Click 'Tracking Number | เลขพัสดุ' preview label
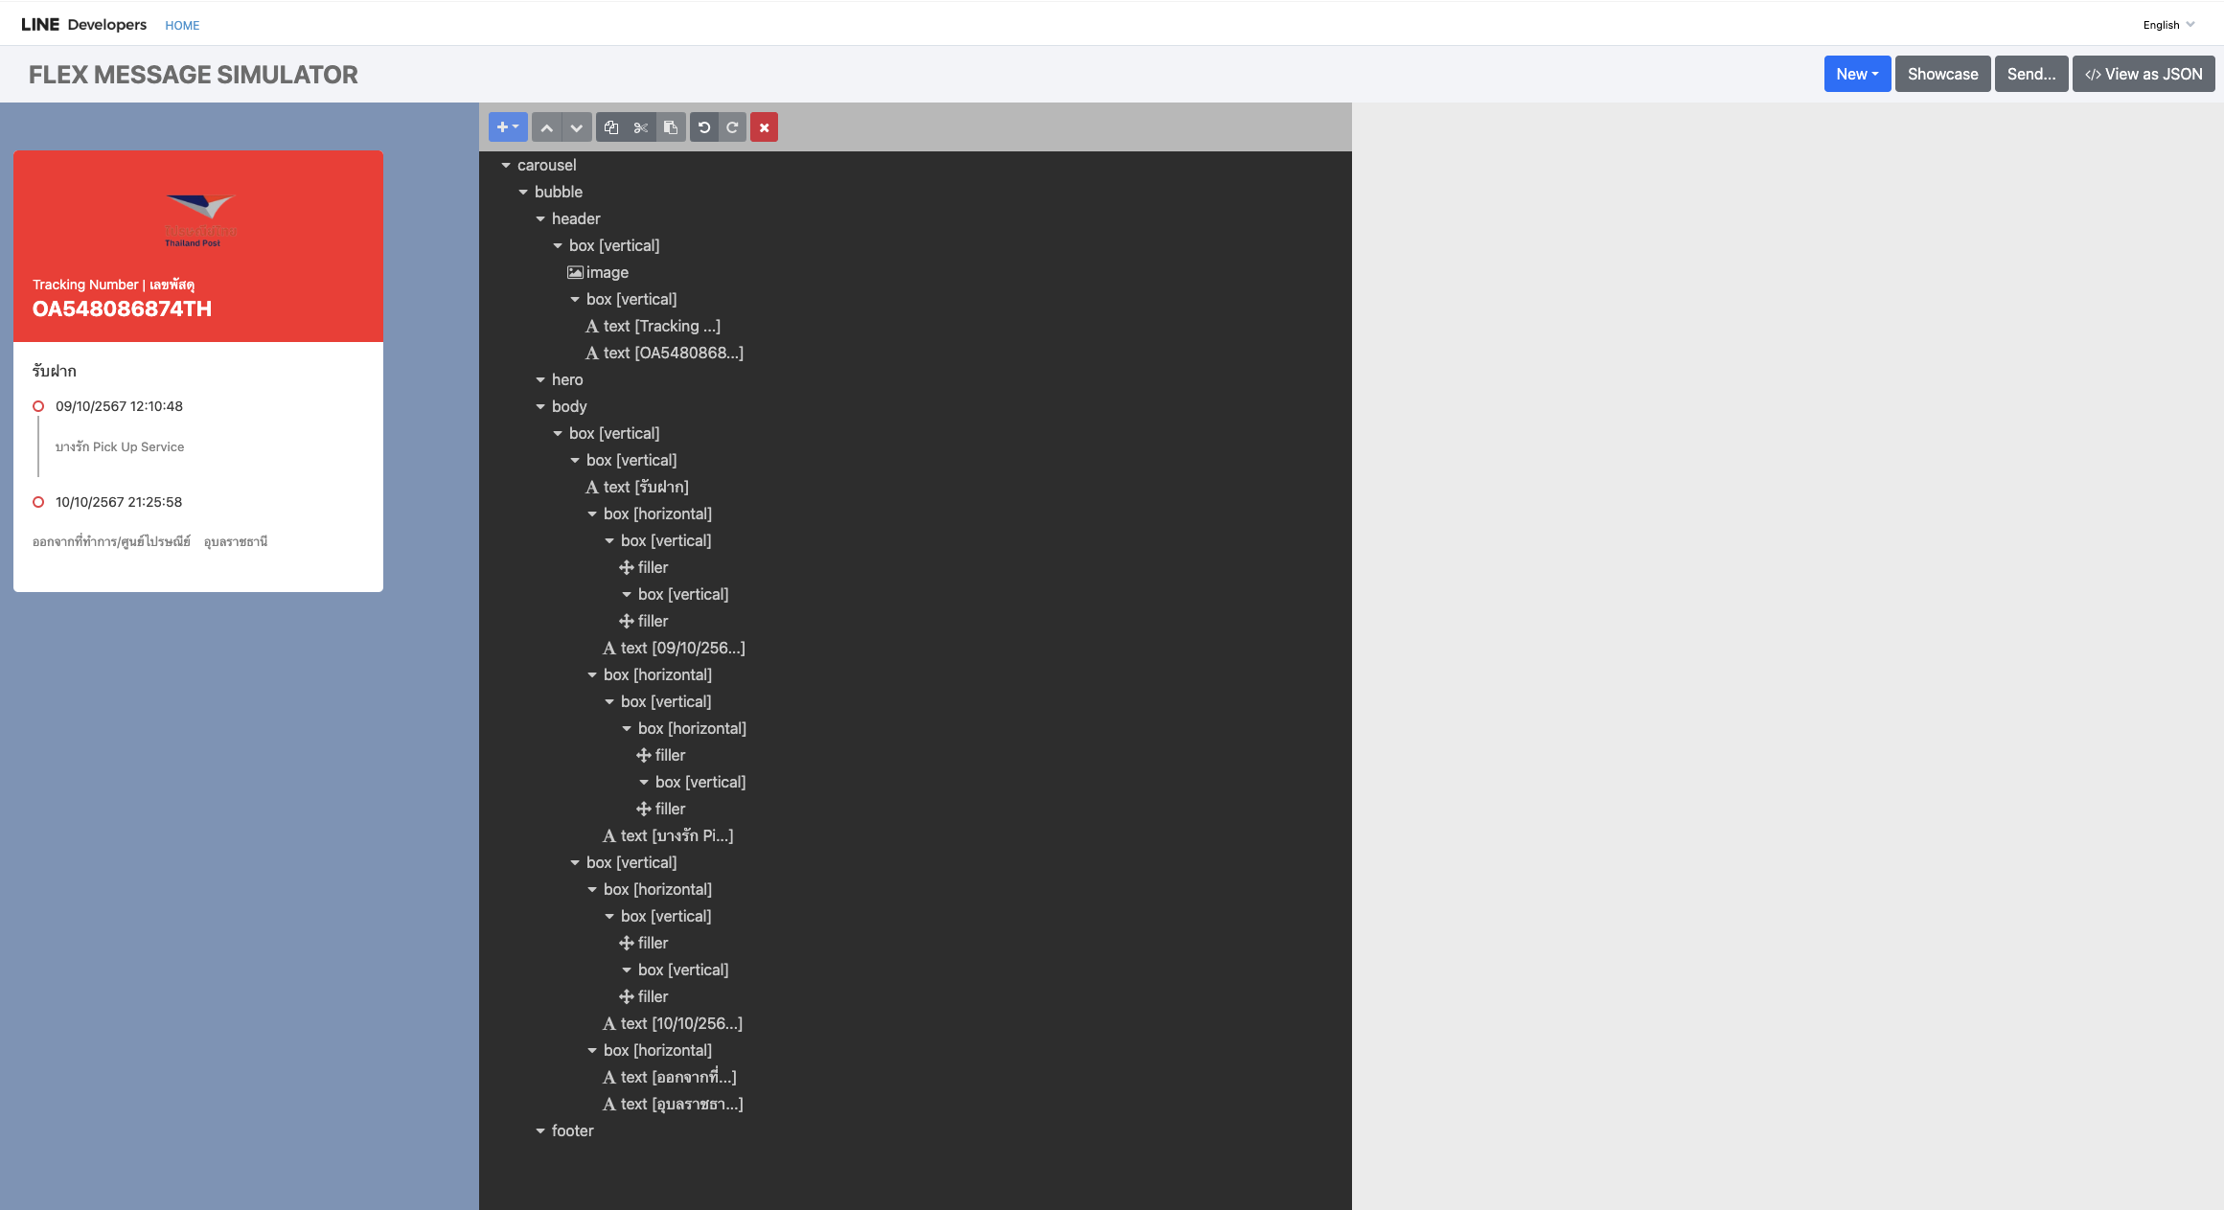 pos(114,285)
